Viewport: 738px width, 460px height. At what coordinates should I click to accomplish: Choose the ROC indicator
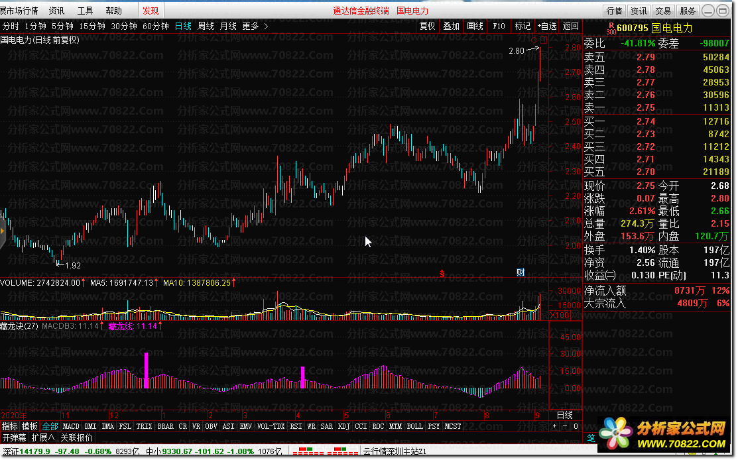(x=378, y=427)
